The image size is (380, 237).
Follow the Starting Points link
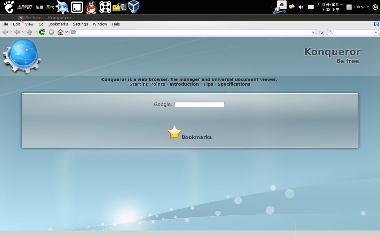147,84
